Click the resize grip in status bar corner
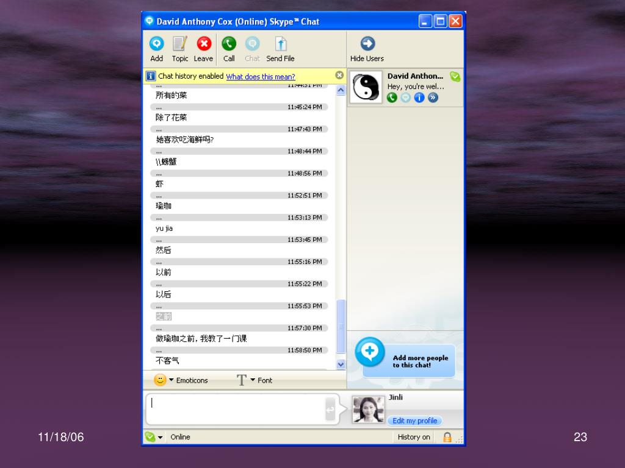 coord(460,439)
